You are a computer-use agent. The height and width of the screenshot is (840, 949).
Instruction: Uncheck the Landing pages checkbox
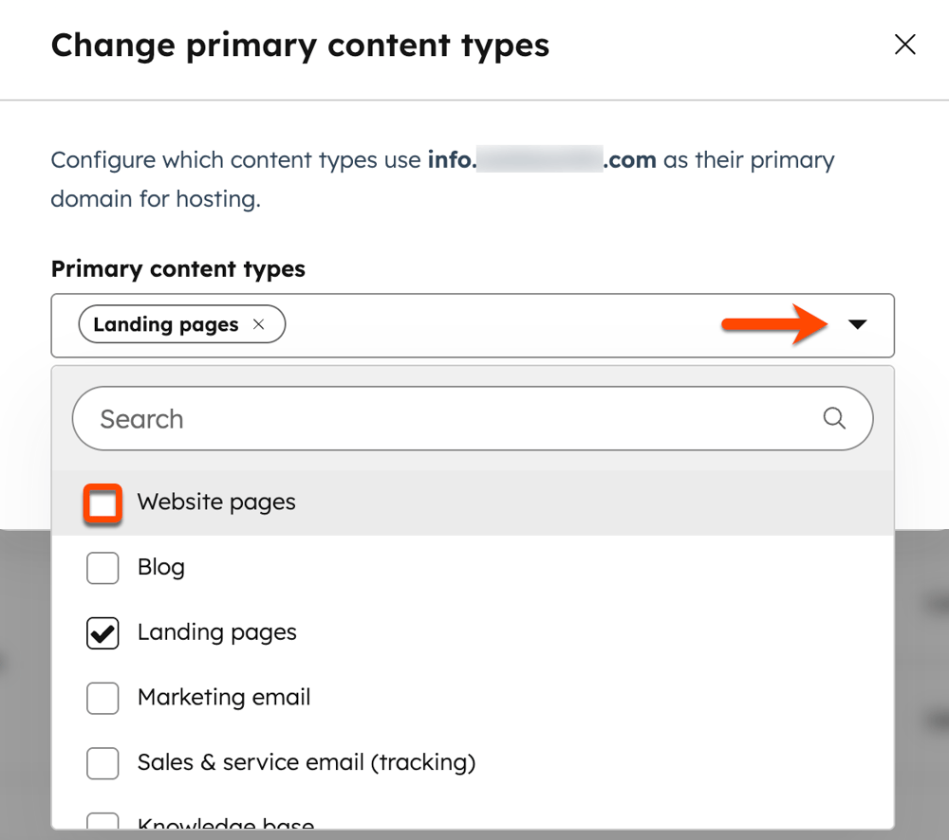click(102, 632)
